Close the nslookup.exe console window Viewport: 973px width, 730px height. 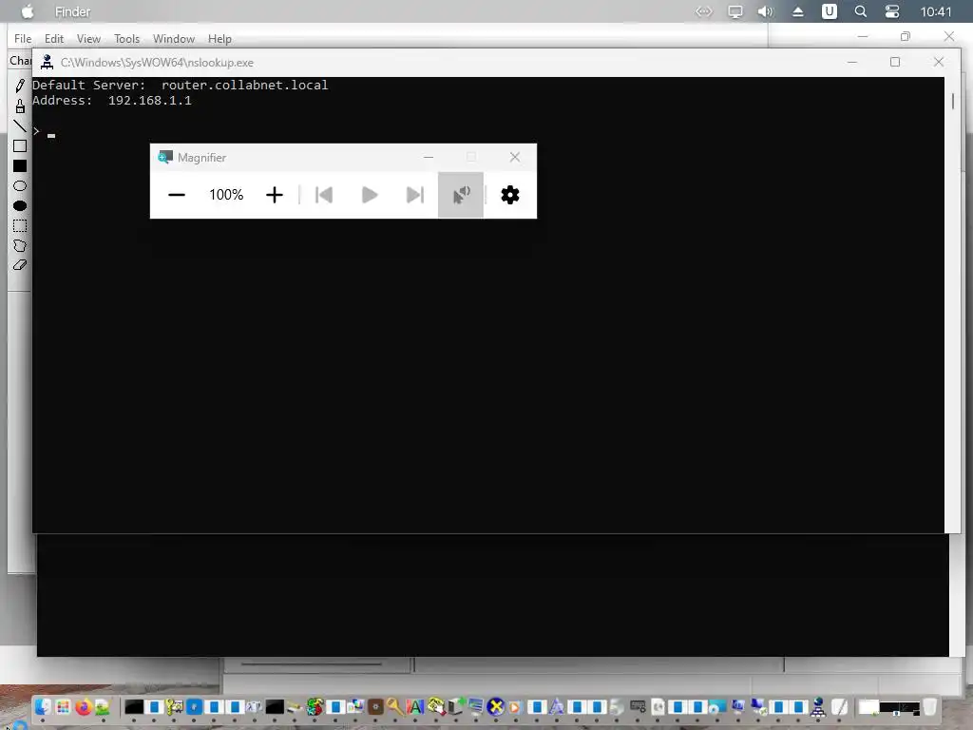pyautogui.click(x=938, y=62)
